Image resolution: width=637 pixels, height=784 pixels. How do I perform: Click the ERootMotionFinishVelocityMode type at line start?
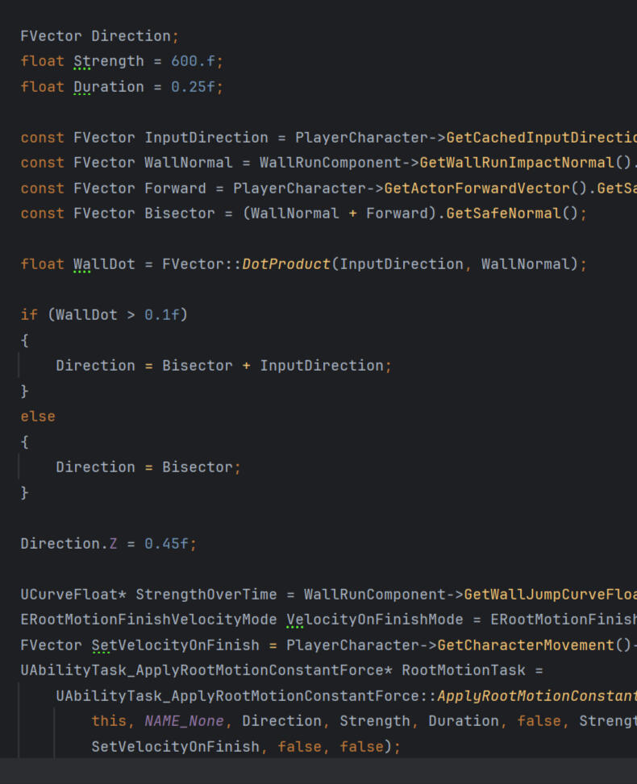[x=148, y=620]
